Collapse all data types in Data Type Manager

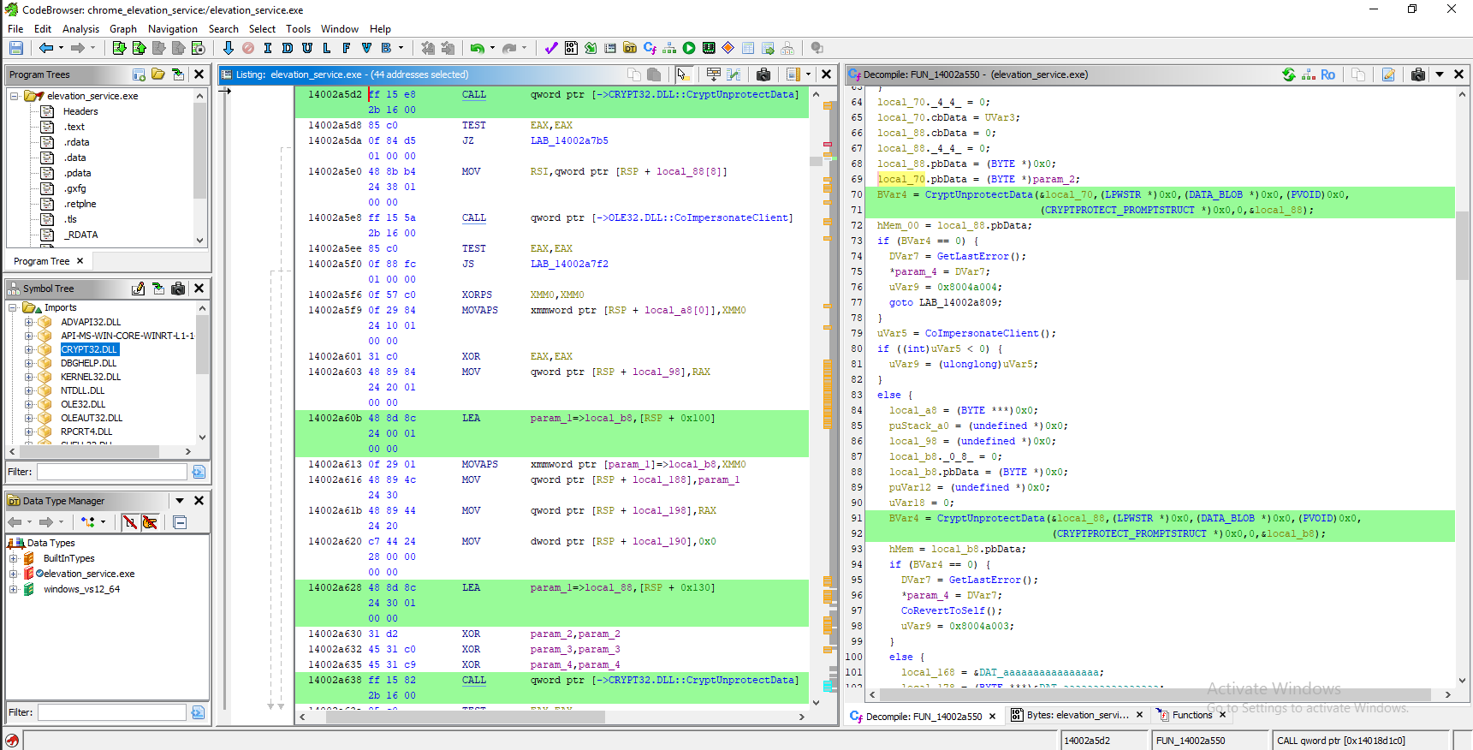[x=180, y=522]
